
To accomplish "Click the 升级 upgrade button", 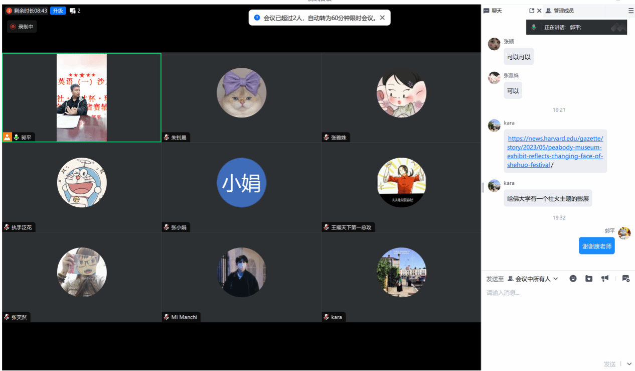I will [58, 11].
